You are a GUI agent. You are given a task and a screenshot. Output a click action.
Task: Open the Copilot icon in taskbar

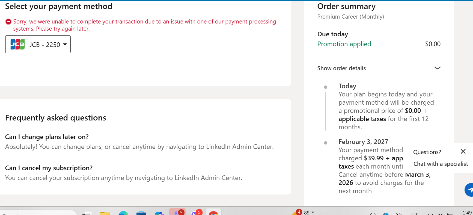point(159,213)
